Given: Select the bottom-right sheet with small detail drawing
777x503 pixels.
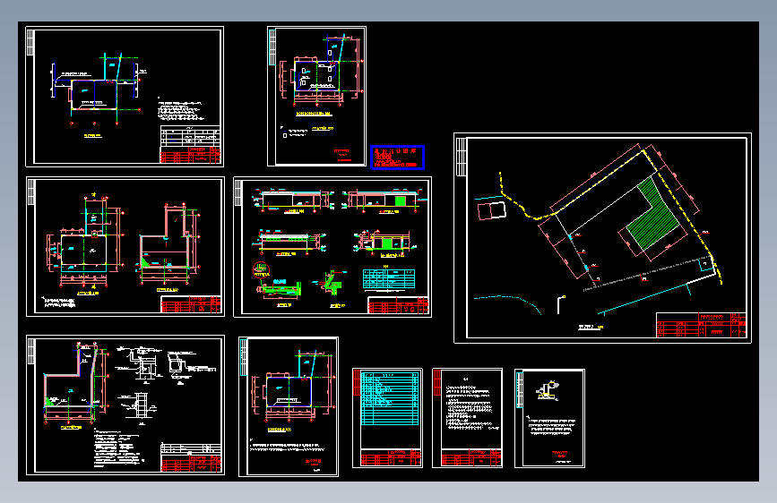Looking at the screenshot, I should tap(549, 418).
